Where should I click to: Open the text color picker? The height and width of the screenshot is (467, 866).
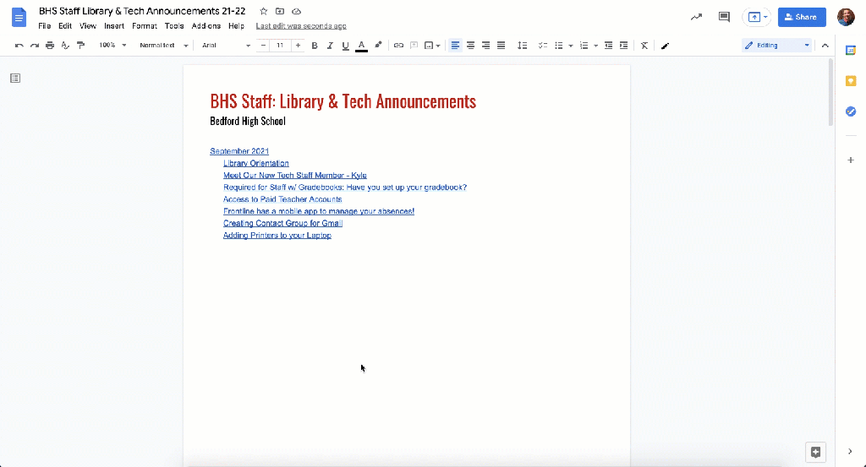[x=361, y=46]
